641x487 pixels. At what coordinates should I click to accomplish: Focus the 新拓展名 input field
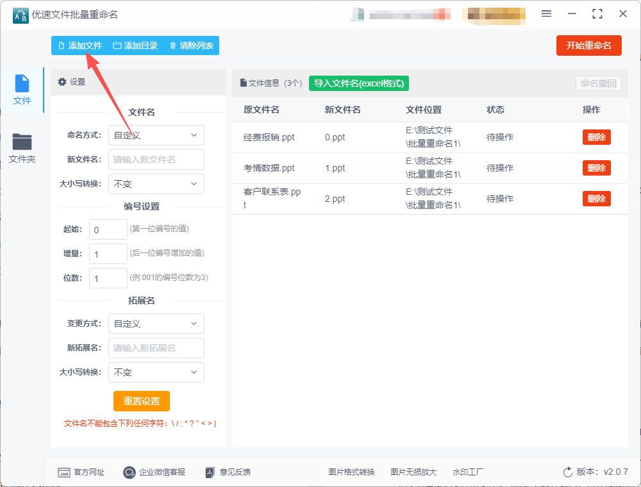click(x=156, y=348)
